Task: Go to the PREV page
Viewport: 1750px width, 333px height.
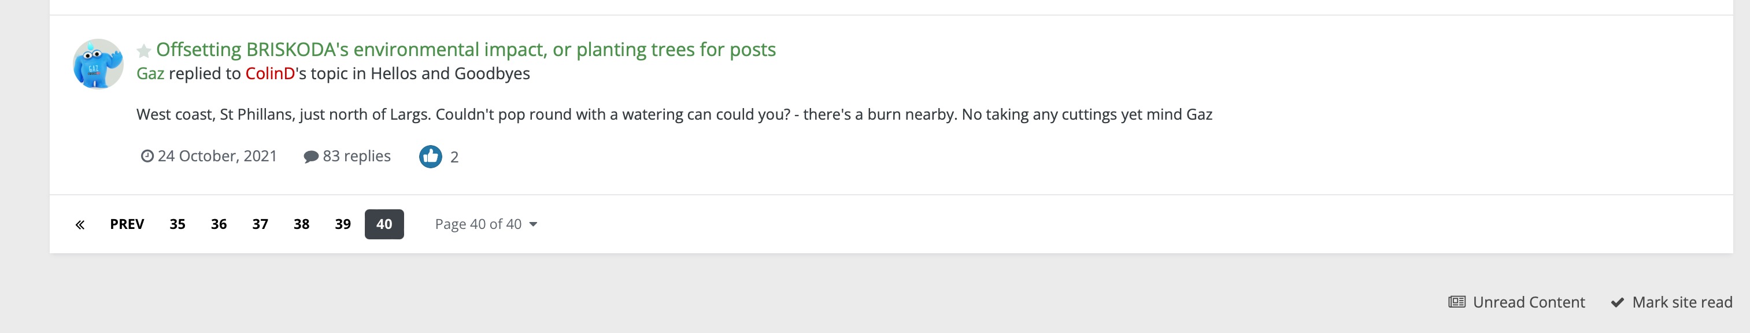Action: tap(127, 224)
